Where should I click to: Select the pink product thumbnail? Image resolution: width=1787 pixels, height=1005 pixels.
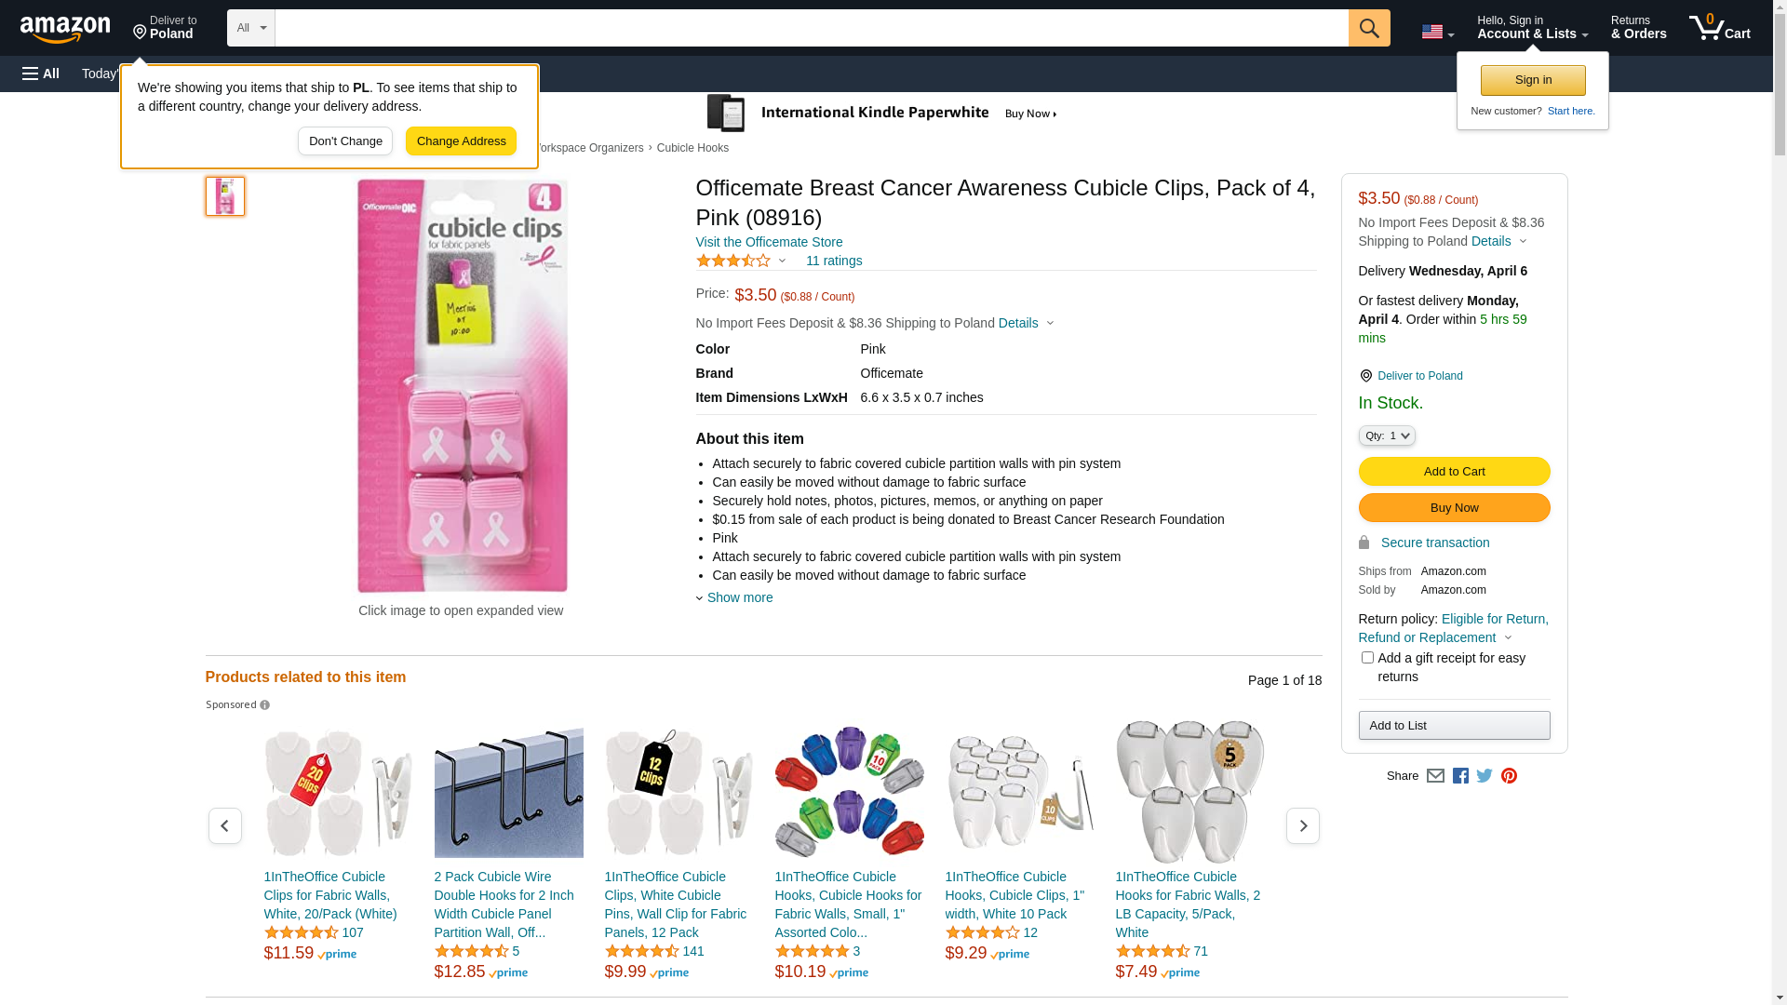[x=225, y=196]
